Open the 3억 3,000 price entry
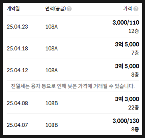 click(127, 99)
